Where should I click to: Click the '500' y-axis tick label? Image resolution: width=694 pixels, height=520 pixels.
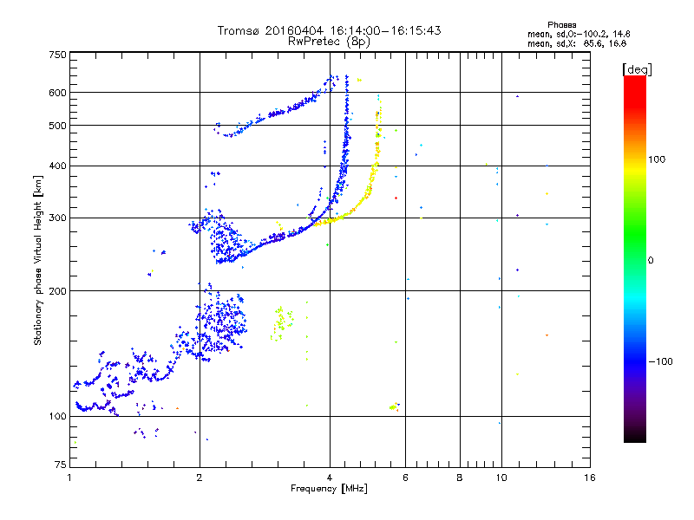[x=58, y=126]
